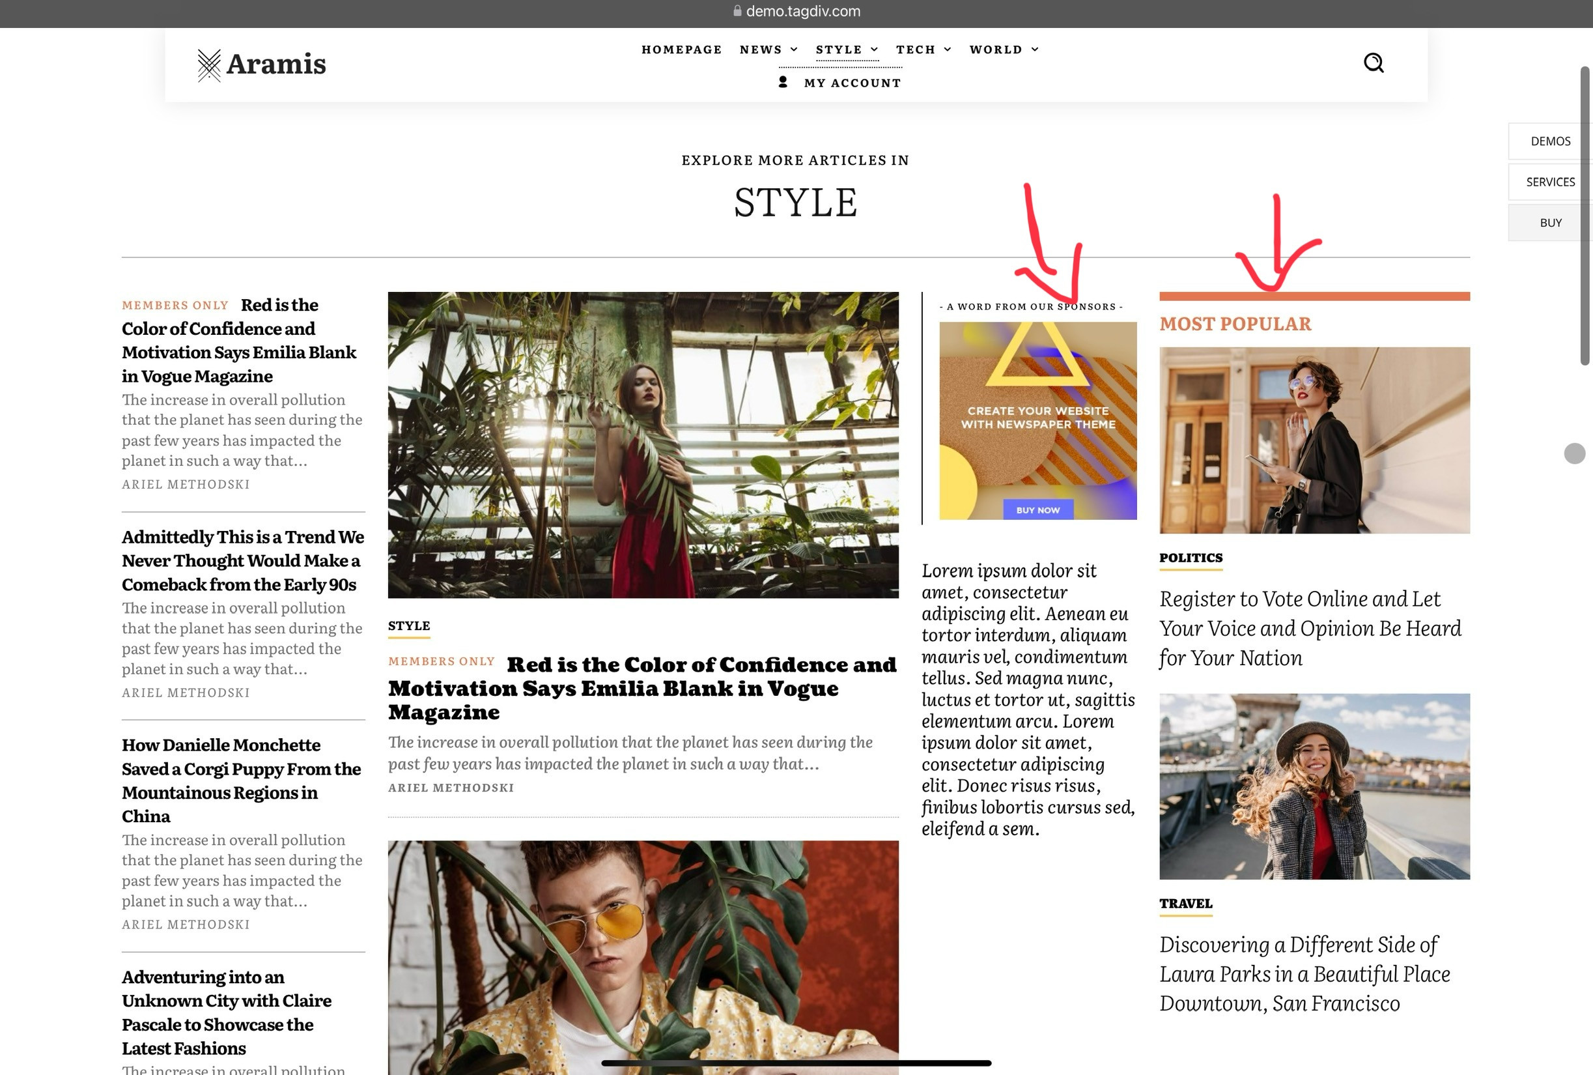Click the woman by wooden doors photo
Screen dimensions: 1593x1075
[1314, 440]
